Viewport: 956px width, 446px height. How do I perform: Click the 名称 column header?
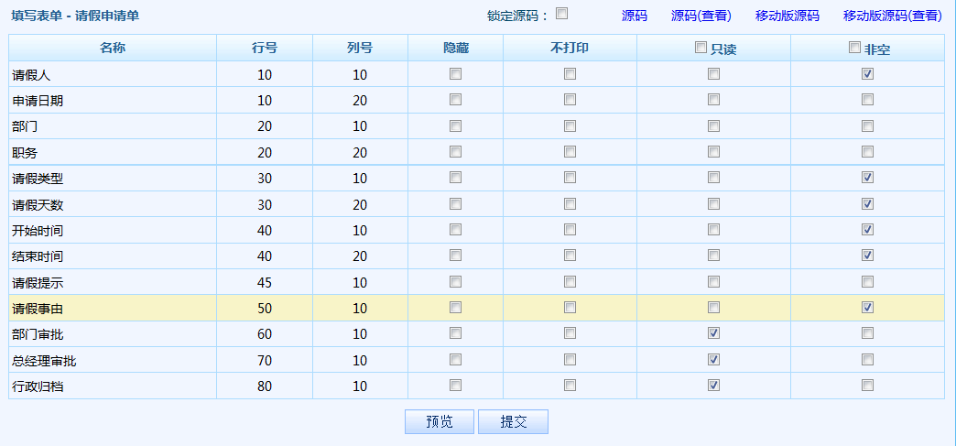tap(113, 49)
